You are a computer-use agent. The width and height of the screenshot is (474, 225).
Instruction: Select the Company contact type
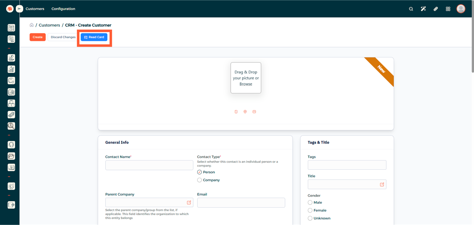tap(199, 180)
